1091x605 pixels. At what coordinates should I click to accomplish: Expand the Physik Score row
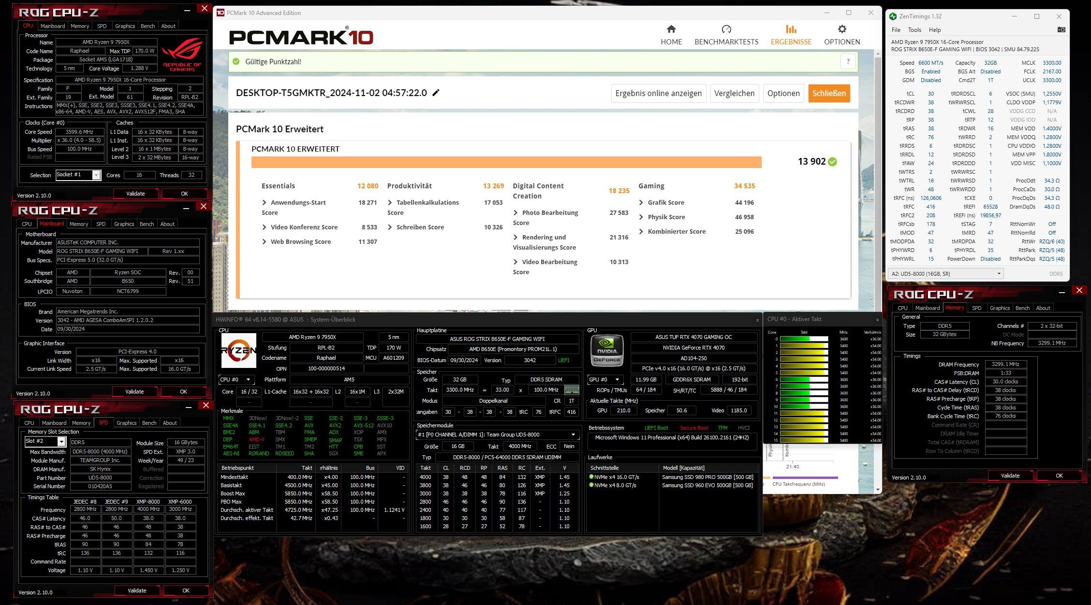tap(641, 217)
